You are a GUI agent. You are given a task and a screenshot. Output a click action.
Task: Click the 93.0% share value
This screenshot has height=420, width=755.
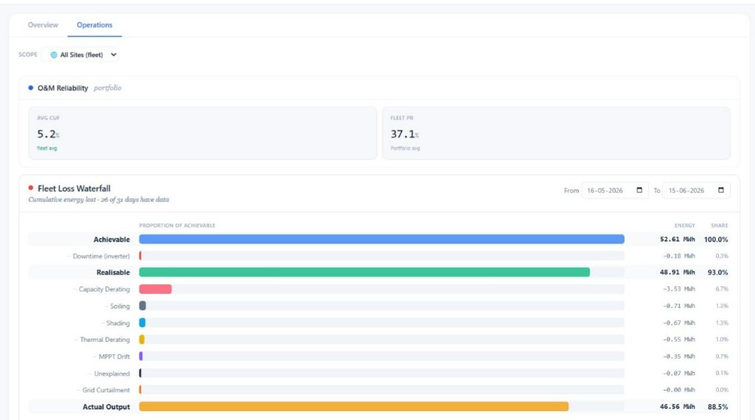click(x=717, y=272)
